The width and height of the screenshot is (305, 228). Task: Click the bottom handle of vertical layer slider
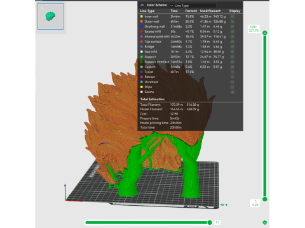tap(265, 199)
